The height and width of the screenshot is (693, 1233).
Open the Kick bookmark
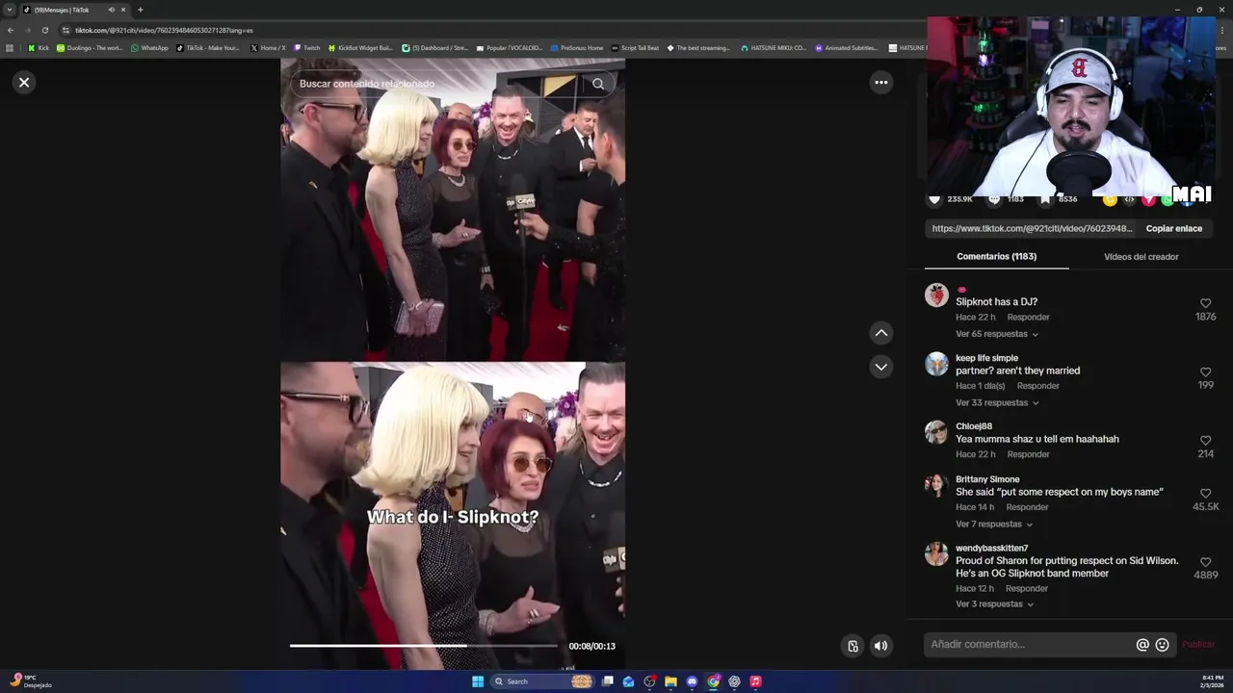39,48
